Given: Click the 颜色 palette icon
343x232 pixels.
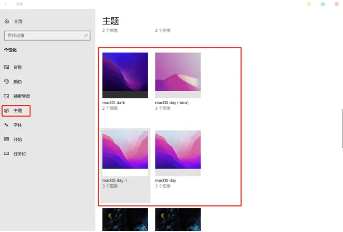Looking at the screenshot, I should [7, 82].
